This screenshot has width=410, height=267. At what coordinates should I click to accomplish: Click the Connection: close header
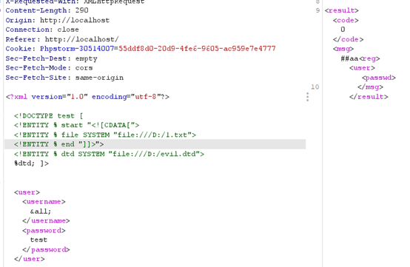point(42,30)
